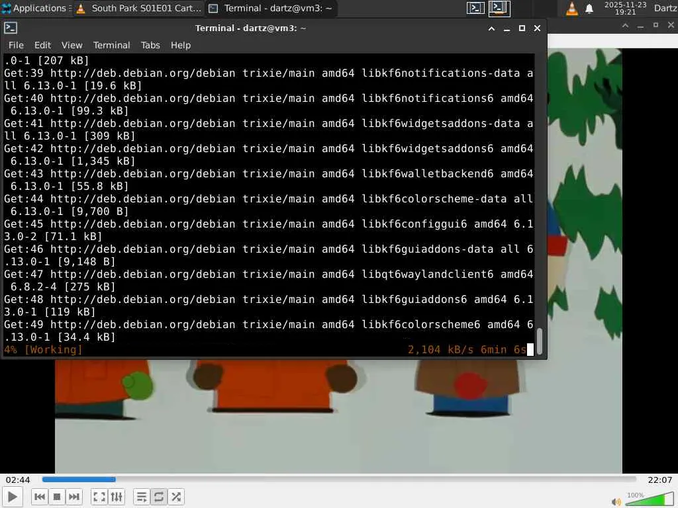Click terminal window icon in title bar
This screenshot has width=678, height=508.
point(11,28)
